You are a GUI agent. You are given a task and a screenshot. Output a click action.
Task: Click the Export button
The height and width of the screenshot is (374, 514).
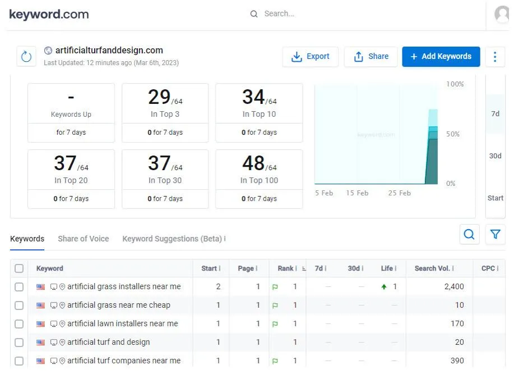pyautogui.click(x=310, y=57)
